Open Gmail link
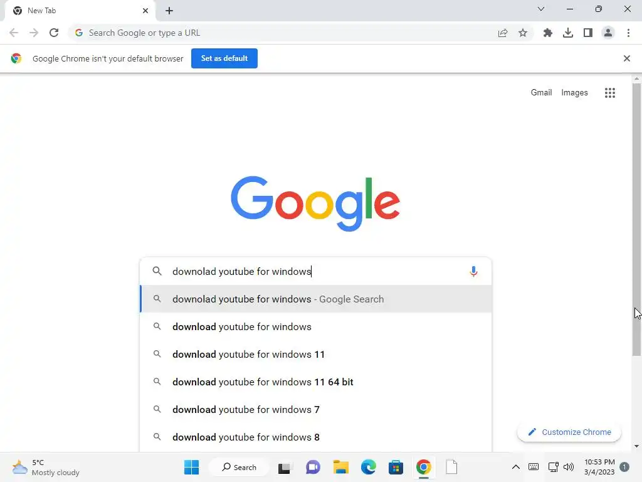This screenshot has width=642, height=482. tap(541, 93)
